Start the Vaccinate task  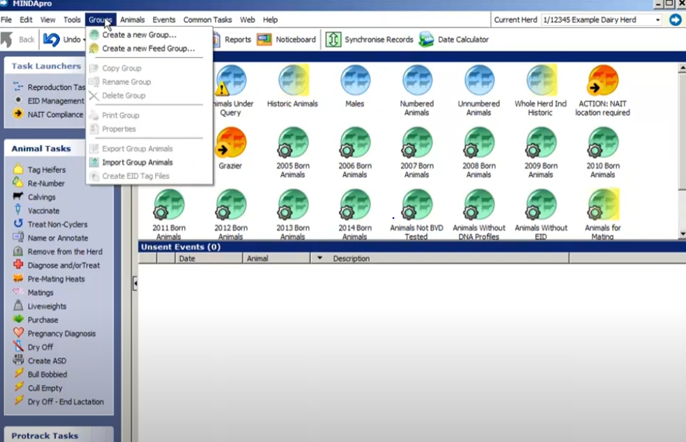(x=44, y=211)
